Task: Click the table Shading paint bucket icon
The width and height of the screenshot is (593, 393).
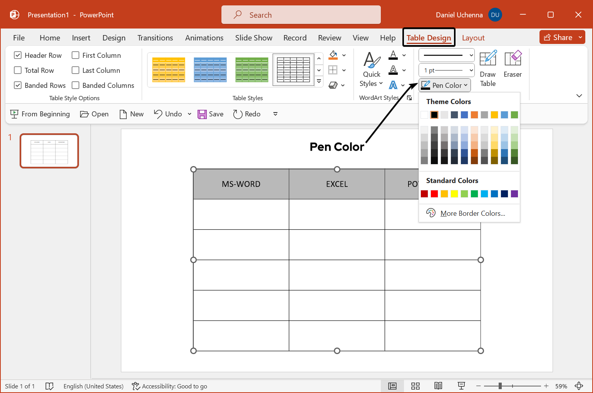Action: point(333,55)
